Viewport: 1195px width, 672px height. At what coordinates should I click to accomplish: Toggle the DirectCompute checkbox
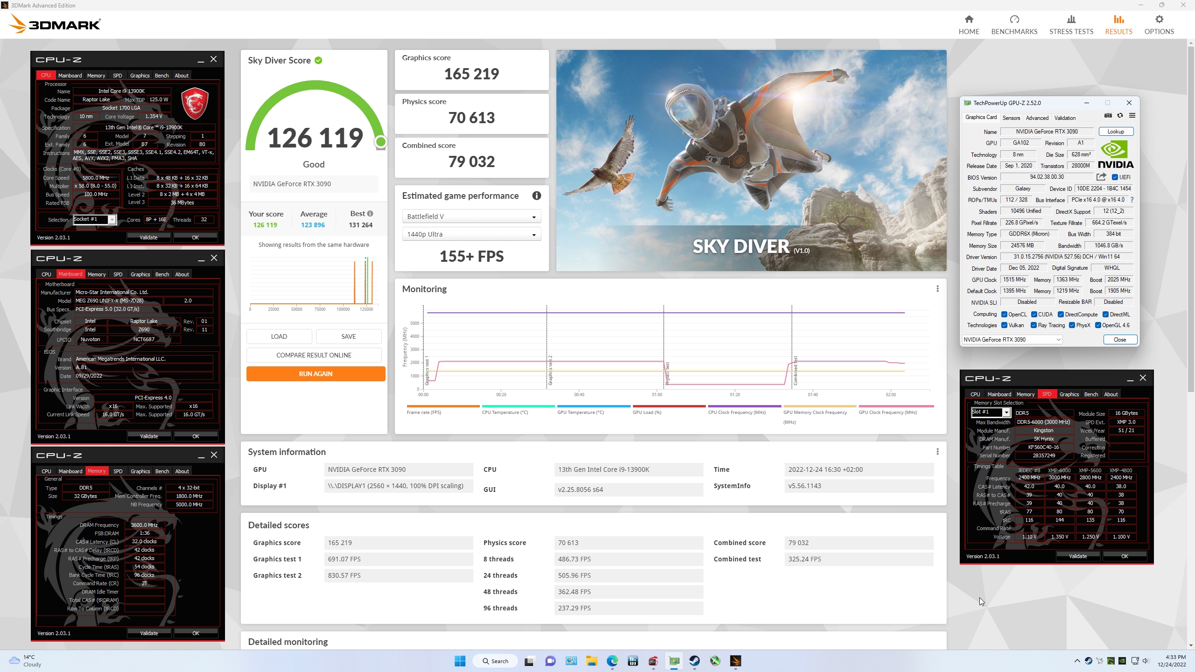click(x=1061, y=315)
